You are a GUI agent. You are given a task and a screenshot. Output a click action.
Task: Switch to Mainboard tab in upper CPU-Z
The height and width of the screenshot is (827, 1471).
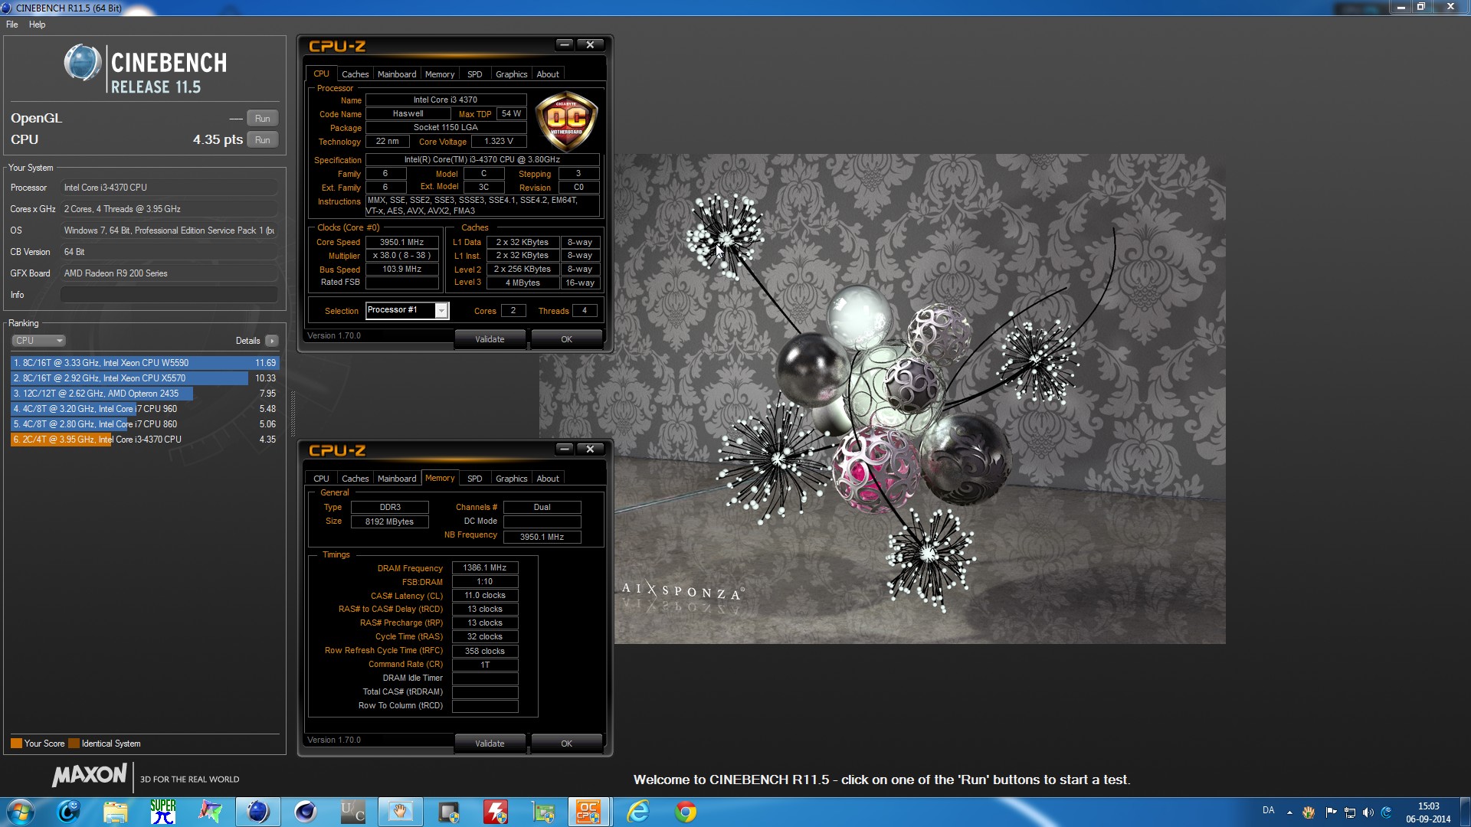[397, 74]
